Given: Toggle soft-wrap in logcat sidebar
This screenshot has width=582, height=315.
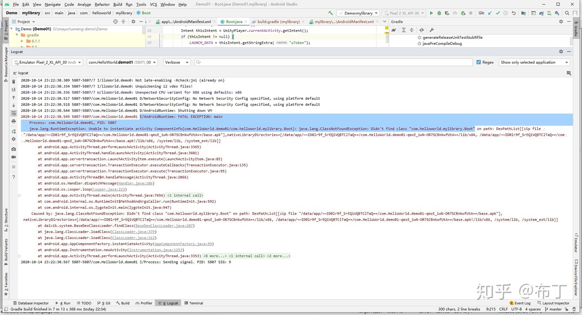Looking at the screenshot, I should click(14, 113).
